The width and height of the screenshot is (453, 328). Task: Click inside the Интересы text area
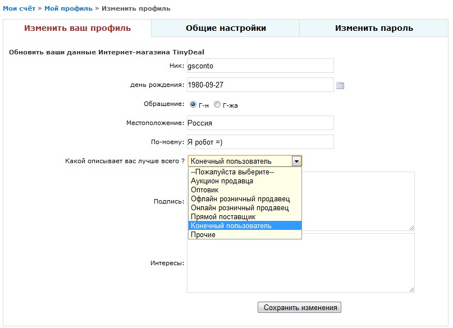click(300, 262)
